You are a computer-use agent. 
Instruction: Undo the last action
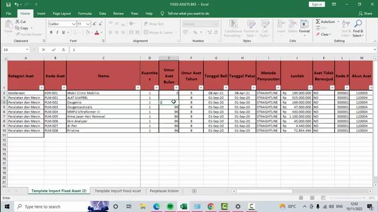pos(17,5)
